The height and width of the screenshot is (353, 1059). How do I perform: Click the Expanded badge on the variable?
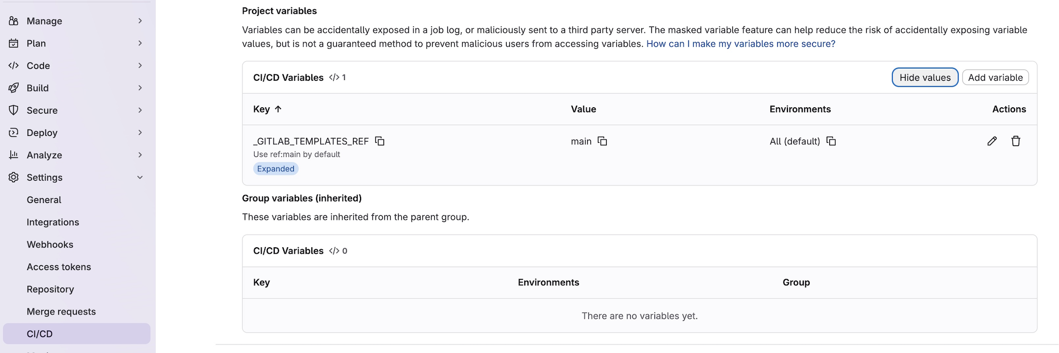coord(275,169)
